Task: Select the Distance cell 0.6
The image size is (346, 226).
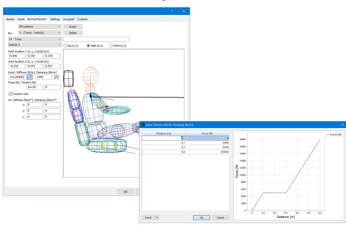Action: pos(164,152)
